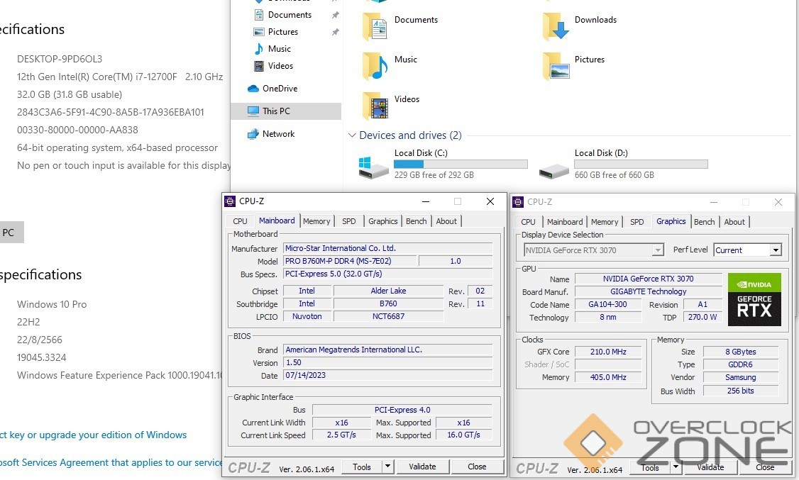Switch to Memory tab in Mainboard CPU-Z window
Image resolution: width=799 pixels, height=480 pixels.
point(316,221)
